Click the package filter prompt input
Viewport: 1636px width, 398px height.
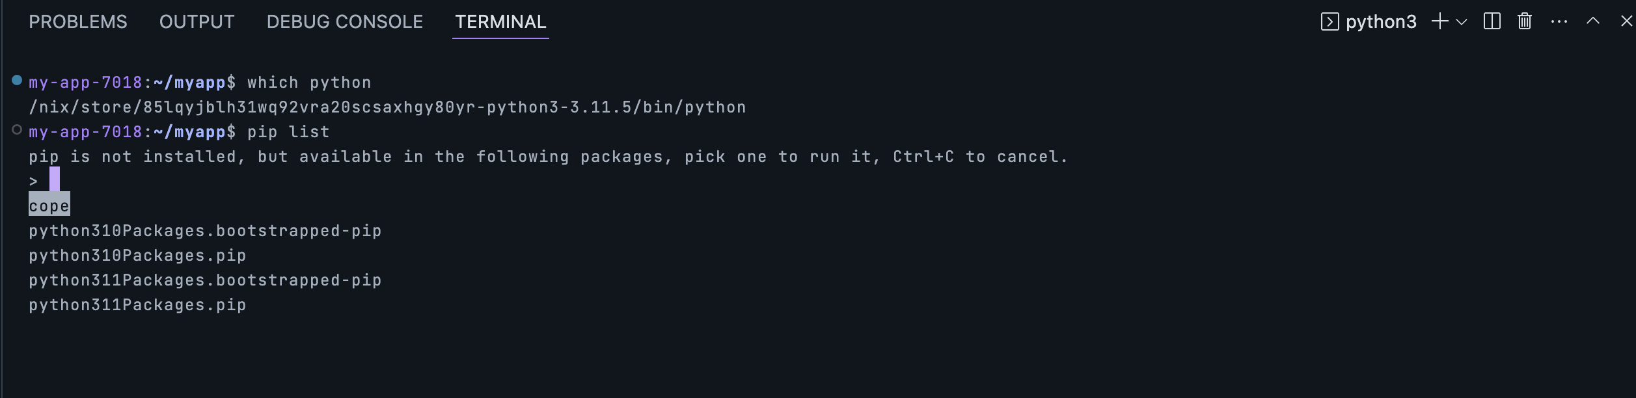pyautogui.click(x=55, y=180)
